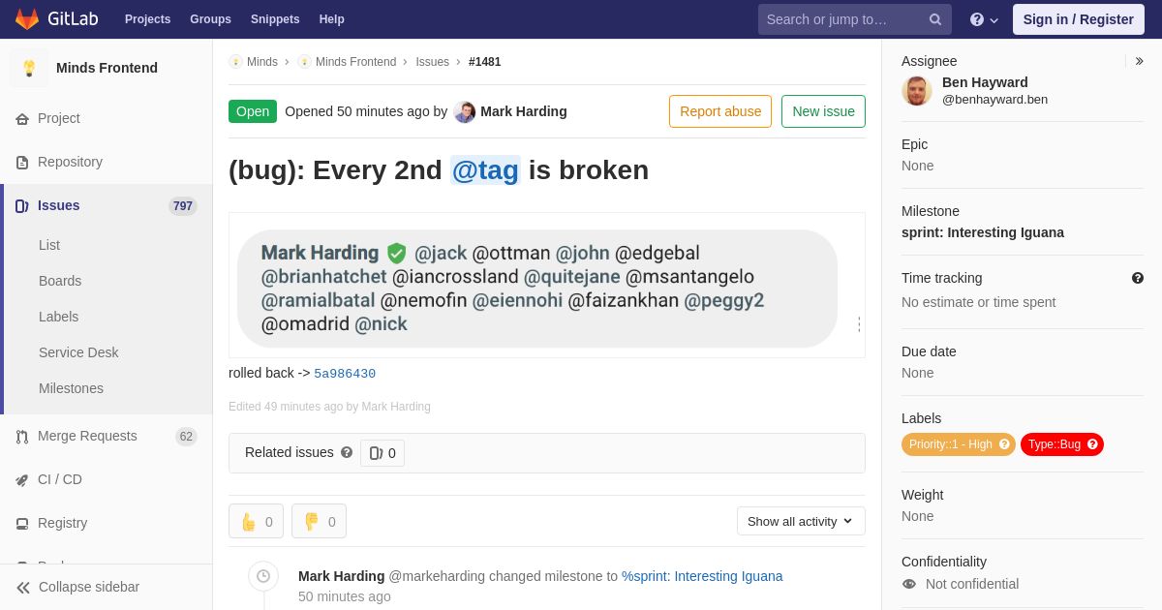Click the Minds Frontend project title
Screen dimensions: 1162x610
107,68
